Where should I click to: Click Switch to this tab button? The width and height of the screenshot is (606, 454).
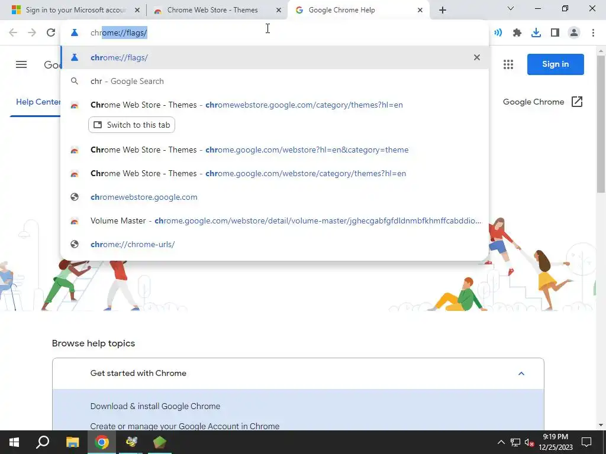tap(132, 125)
